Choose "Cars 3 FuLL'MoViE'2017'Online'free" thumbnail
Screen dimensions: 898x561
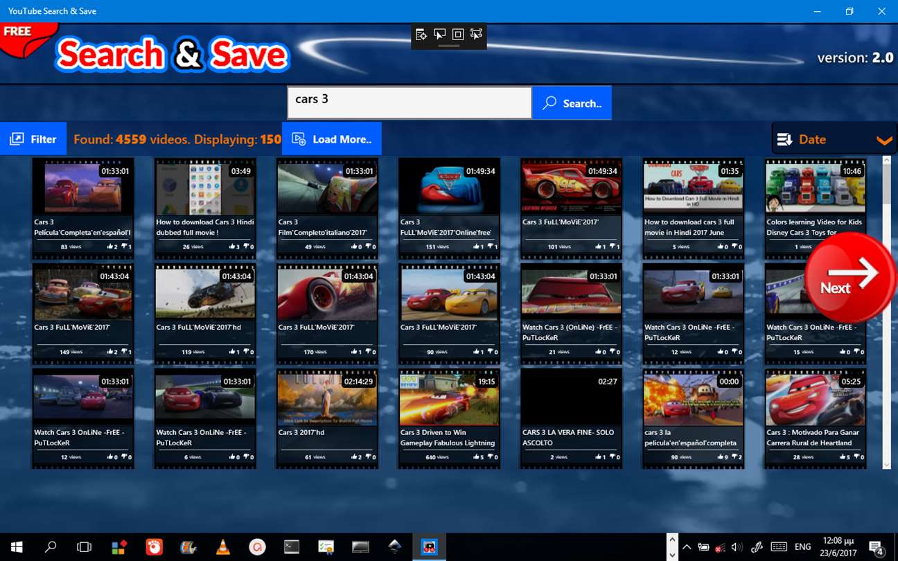[449, 187]
